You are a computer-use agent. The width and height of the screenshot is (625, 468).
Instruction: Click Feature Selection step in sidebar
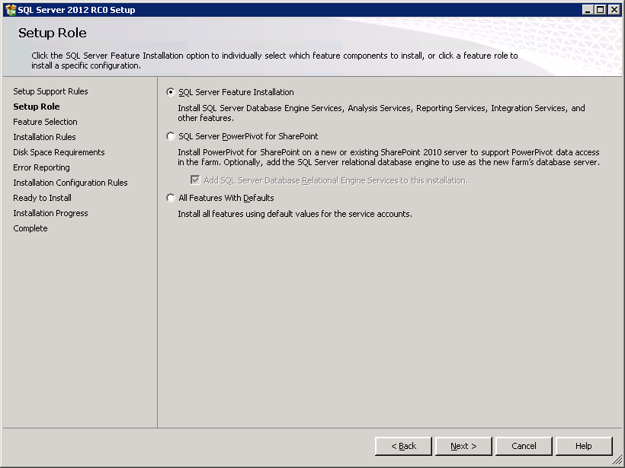[x=45, y=122]
